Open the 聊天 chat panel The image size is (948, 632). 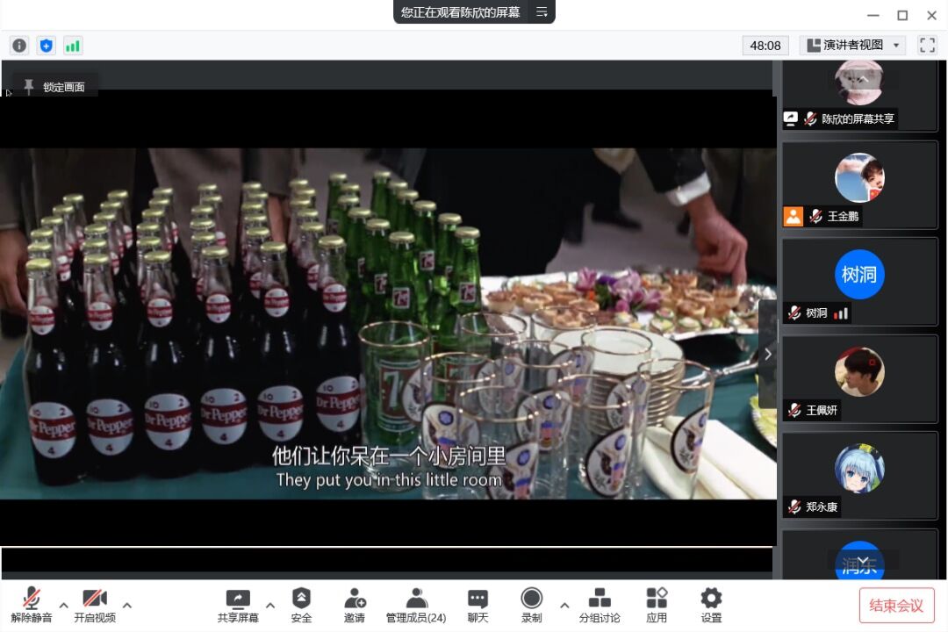[478, 605]
